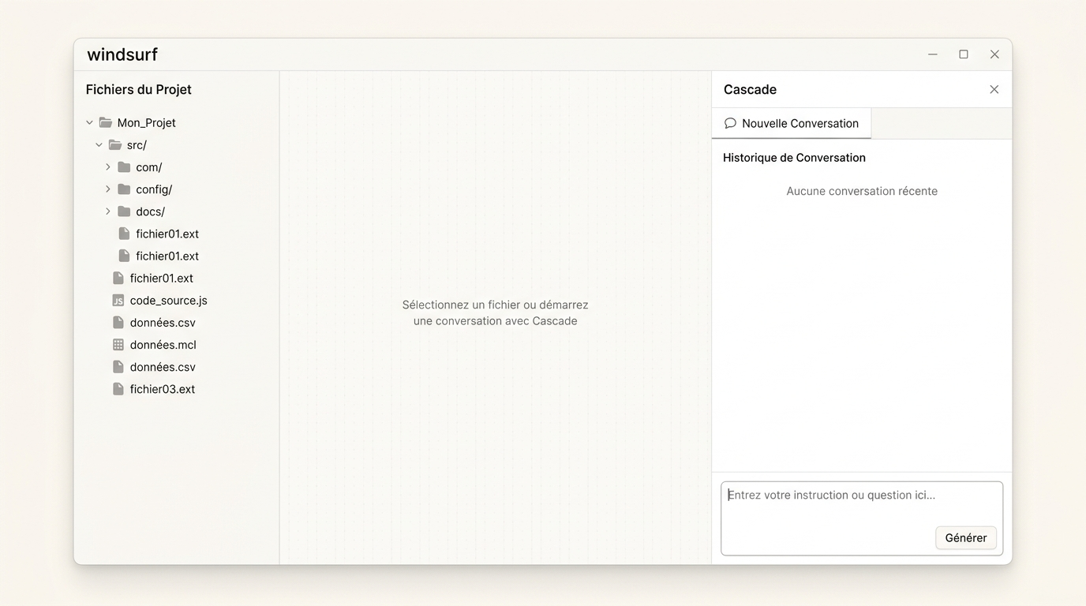Select the com/ folder name

click(149, 167)
